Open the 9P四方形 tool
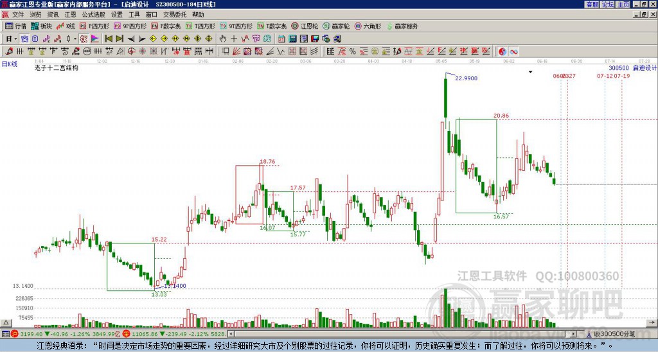 point(130,26)
